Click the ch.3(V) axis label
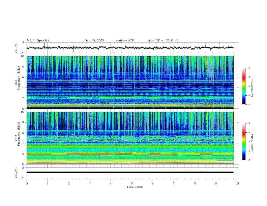267x206 pixels. click(16, 172)
